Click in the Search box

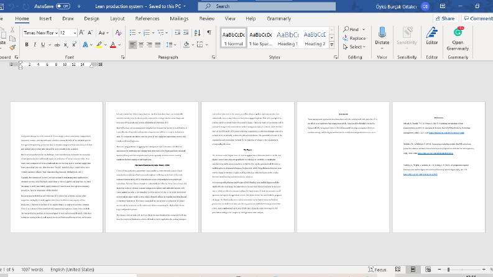click(x=267, y=6)
